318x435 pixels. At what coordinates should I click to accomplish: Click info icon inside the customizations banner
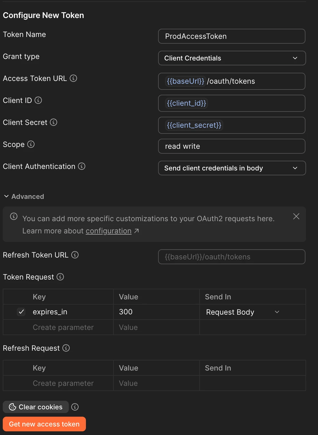14,216
